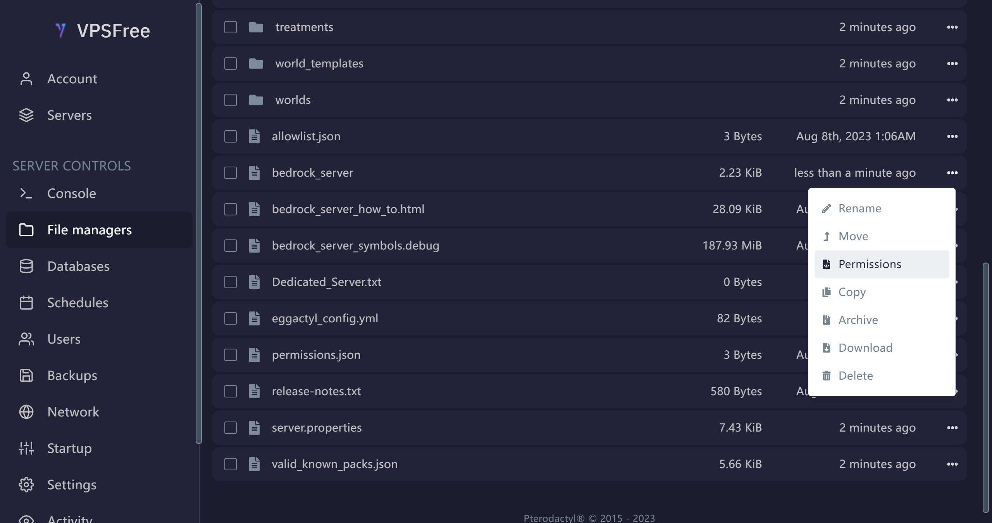This screenshot has width=992, height=523.
Task: Expand the actions menu for server.properties
Action: tap(952, 428)
